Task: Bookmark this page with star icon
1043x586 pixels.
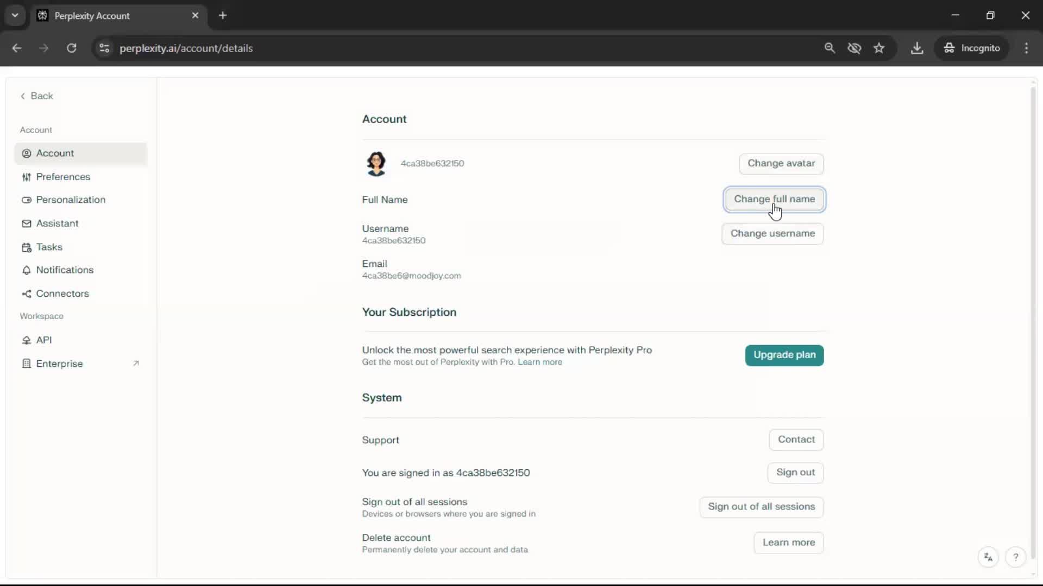Action: coord(879,48)
